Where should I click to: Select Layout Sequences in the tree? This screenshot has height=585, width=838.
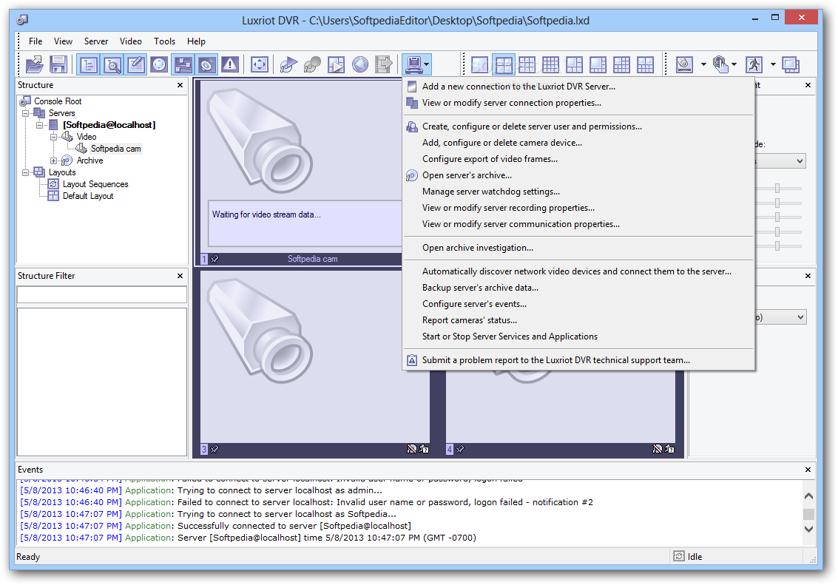pyautogui.click(x=95, y=184)
